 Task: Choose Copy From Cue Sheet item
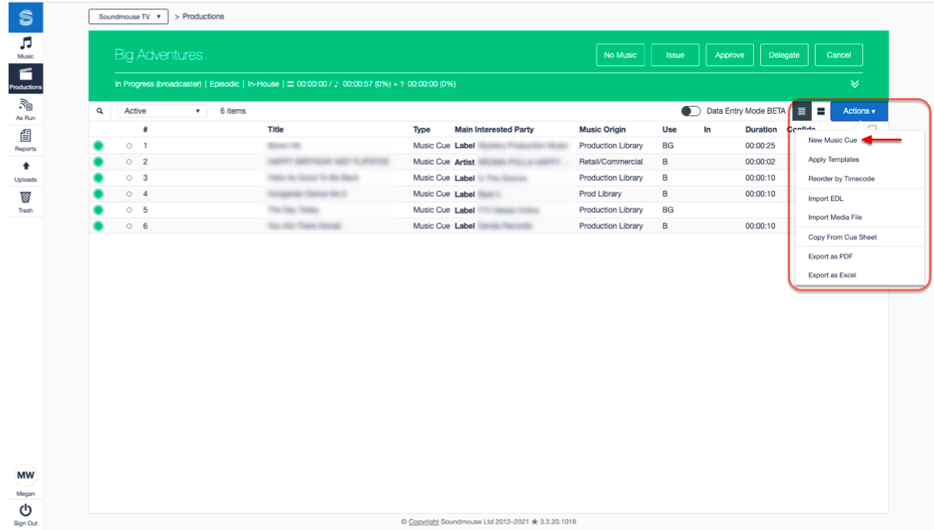click(x=842, y=237)
